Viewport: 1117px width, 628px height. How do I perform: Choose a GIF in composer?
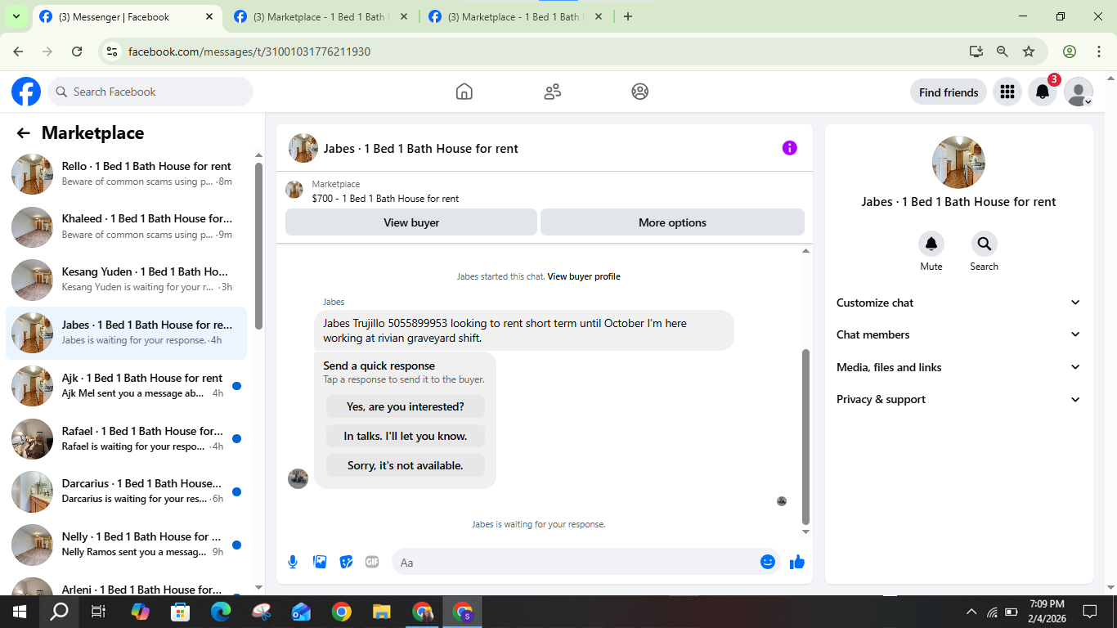coord(372,562)
